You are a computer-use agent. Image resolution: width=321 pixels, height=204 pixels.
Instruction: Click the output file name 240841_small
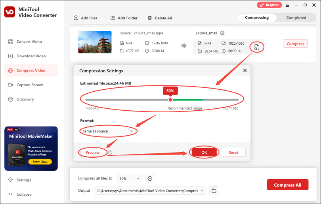click(x=206, y=33)
